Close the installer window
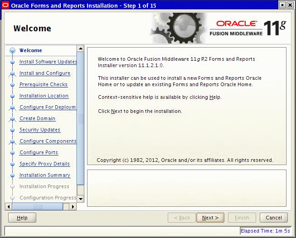 tap(290, 5)
